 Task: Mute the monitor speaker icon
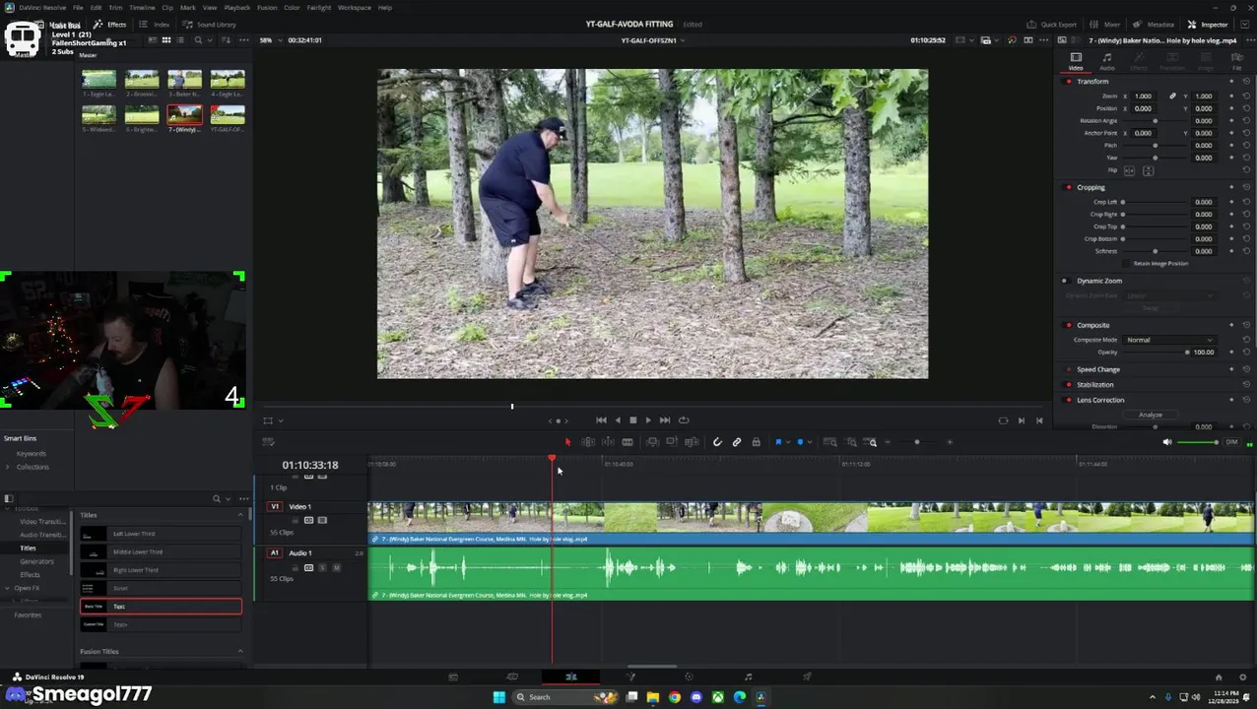point(1167,442)
